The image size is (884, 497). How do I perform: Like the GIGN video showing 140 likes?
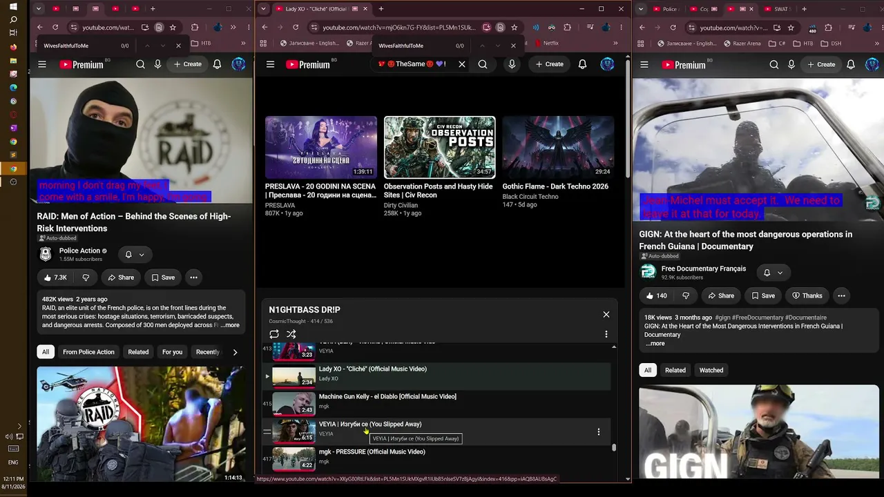point(656,295)
